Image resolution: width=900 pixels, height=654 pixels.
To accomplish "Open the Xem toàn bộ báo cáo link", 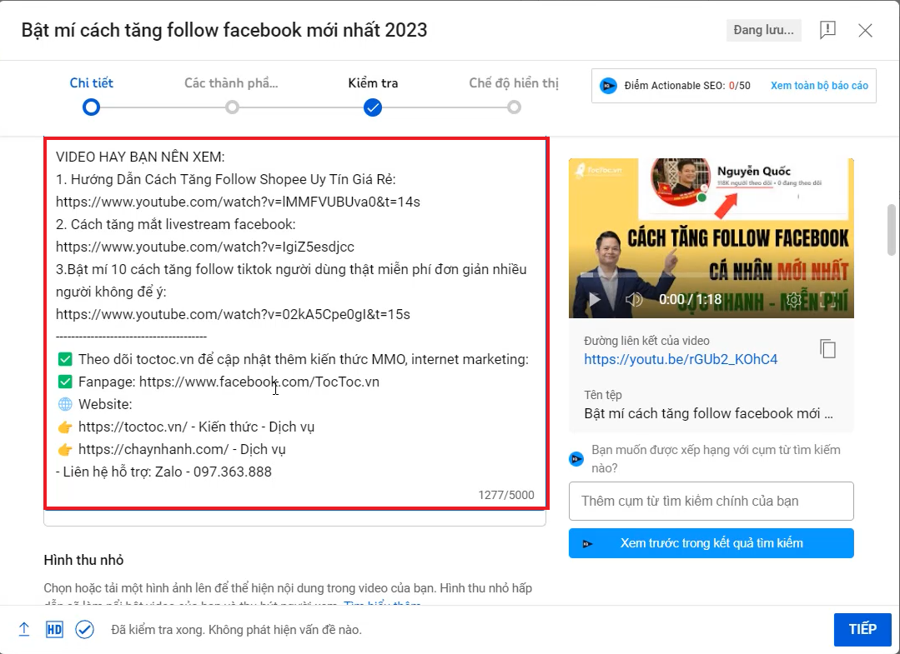I will click(x=818, y=86).
